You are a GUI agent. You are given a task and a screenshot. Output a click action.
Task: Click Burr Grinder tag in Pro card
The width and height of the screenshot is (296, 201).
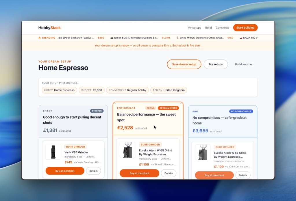tap(225, 147)
